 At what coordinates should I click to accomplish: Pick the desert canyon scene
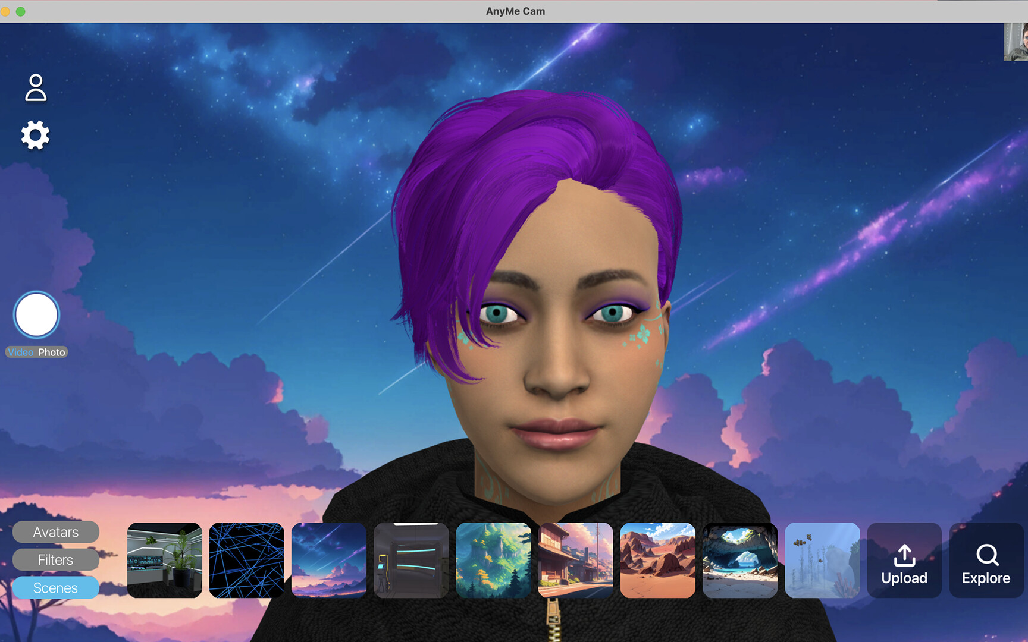click(657, 560)
